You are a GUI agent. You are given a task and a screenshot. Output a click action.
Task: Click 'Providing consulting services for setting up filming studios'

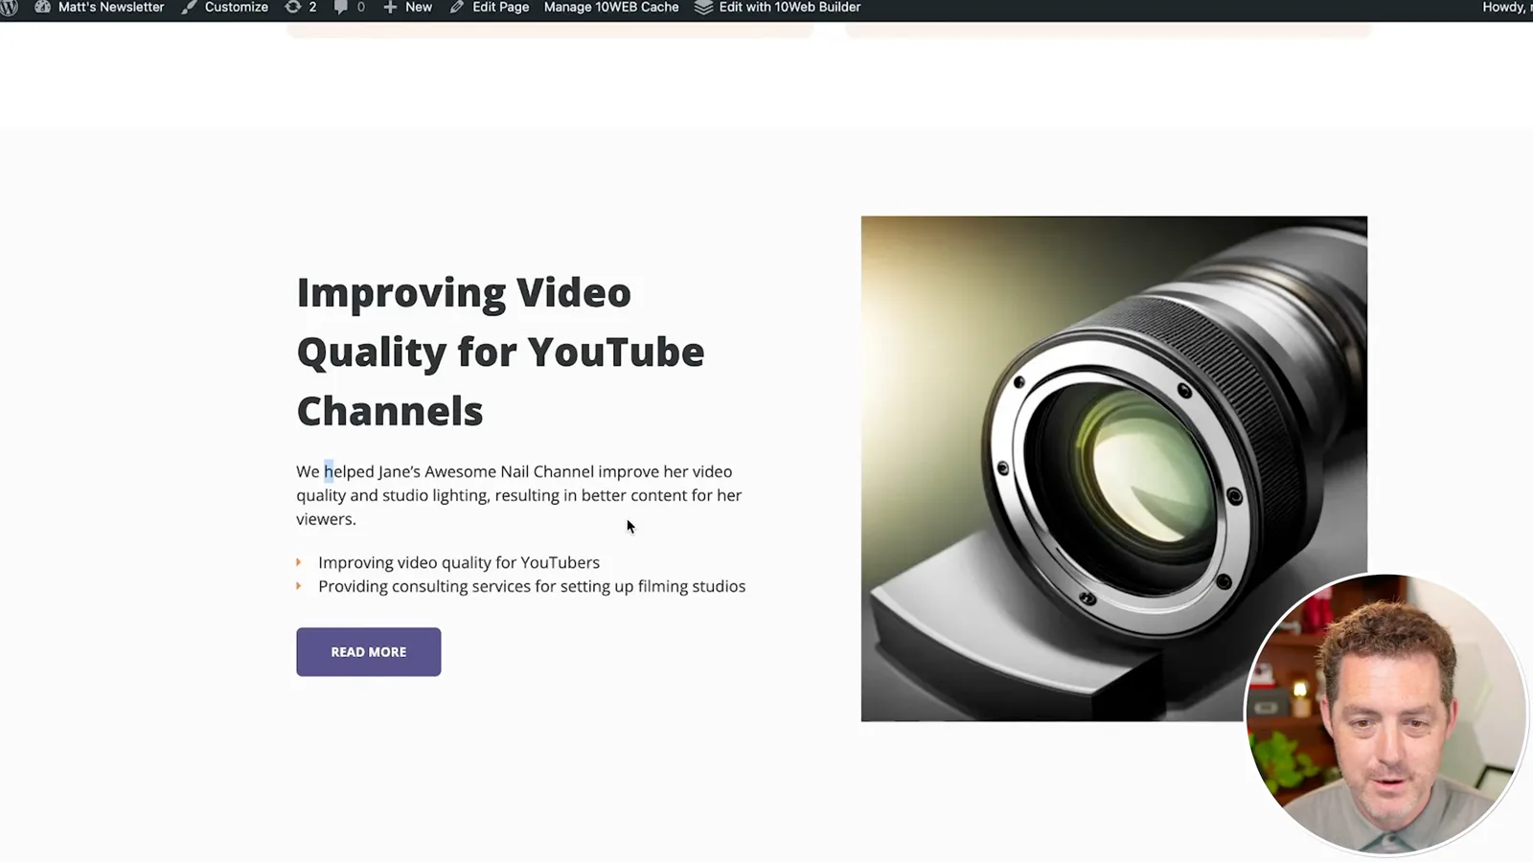coord(532,586)
